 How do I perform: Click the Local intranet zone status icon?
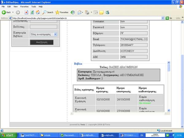[159, 131]
